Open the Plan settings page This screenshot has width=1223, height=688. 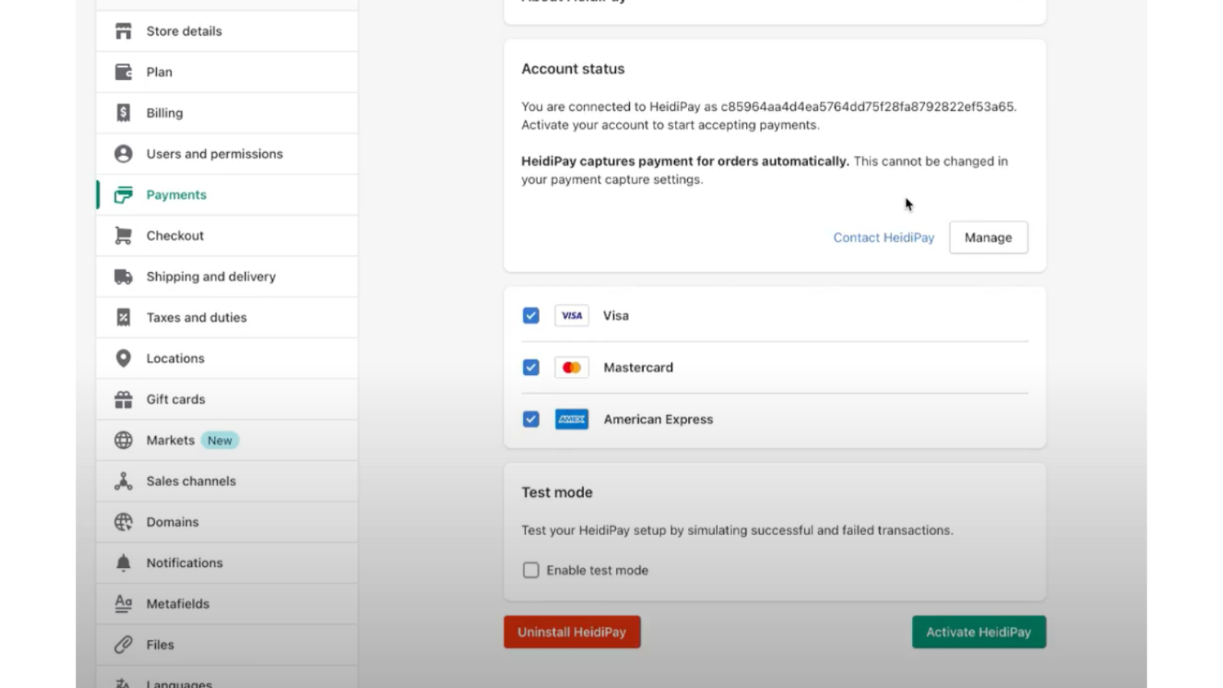(227, 72)
